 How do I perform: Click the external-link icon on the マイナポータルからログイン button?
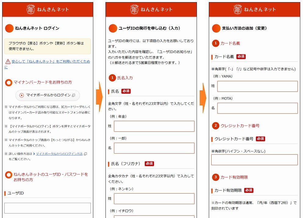click(73, 95)
